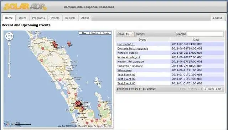Screen dimensions: 228x130
Task: Click the Recent and Upcoming Events heading
Action: 26,25
